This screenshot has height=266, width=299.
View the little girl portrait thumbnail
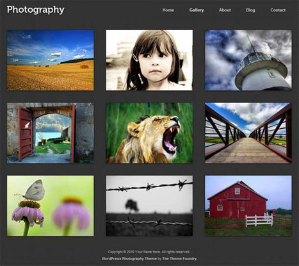[x=149, y=60]
